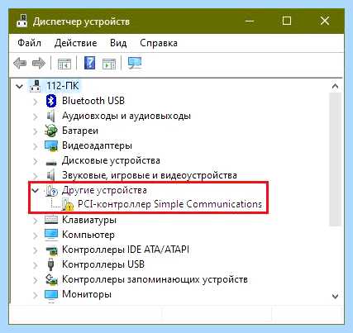Expand Аудиовходы и аудиовыходы category
Viewport: 353px width, 333px height.
35,117
